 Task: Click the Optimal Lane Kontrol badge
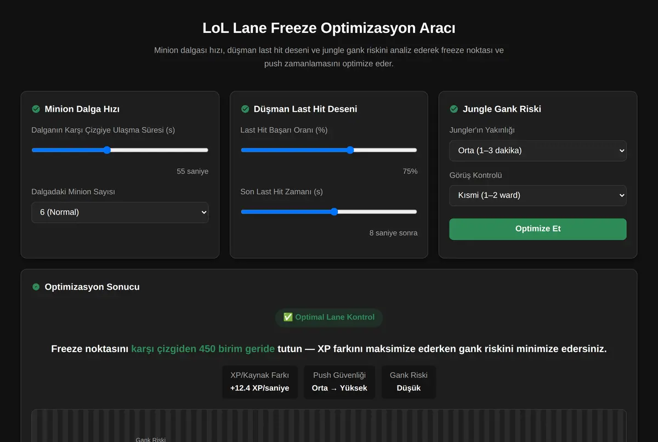coord(329,318)
